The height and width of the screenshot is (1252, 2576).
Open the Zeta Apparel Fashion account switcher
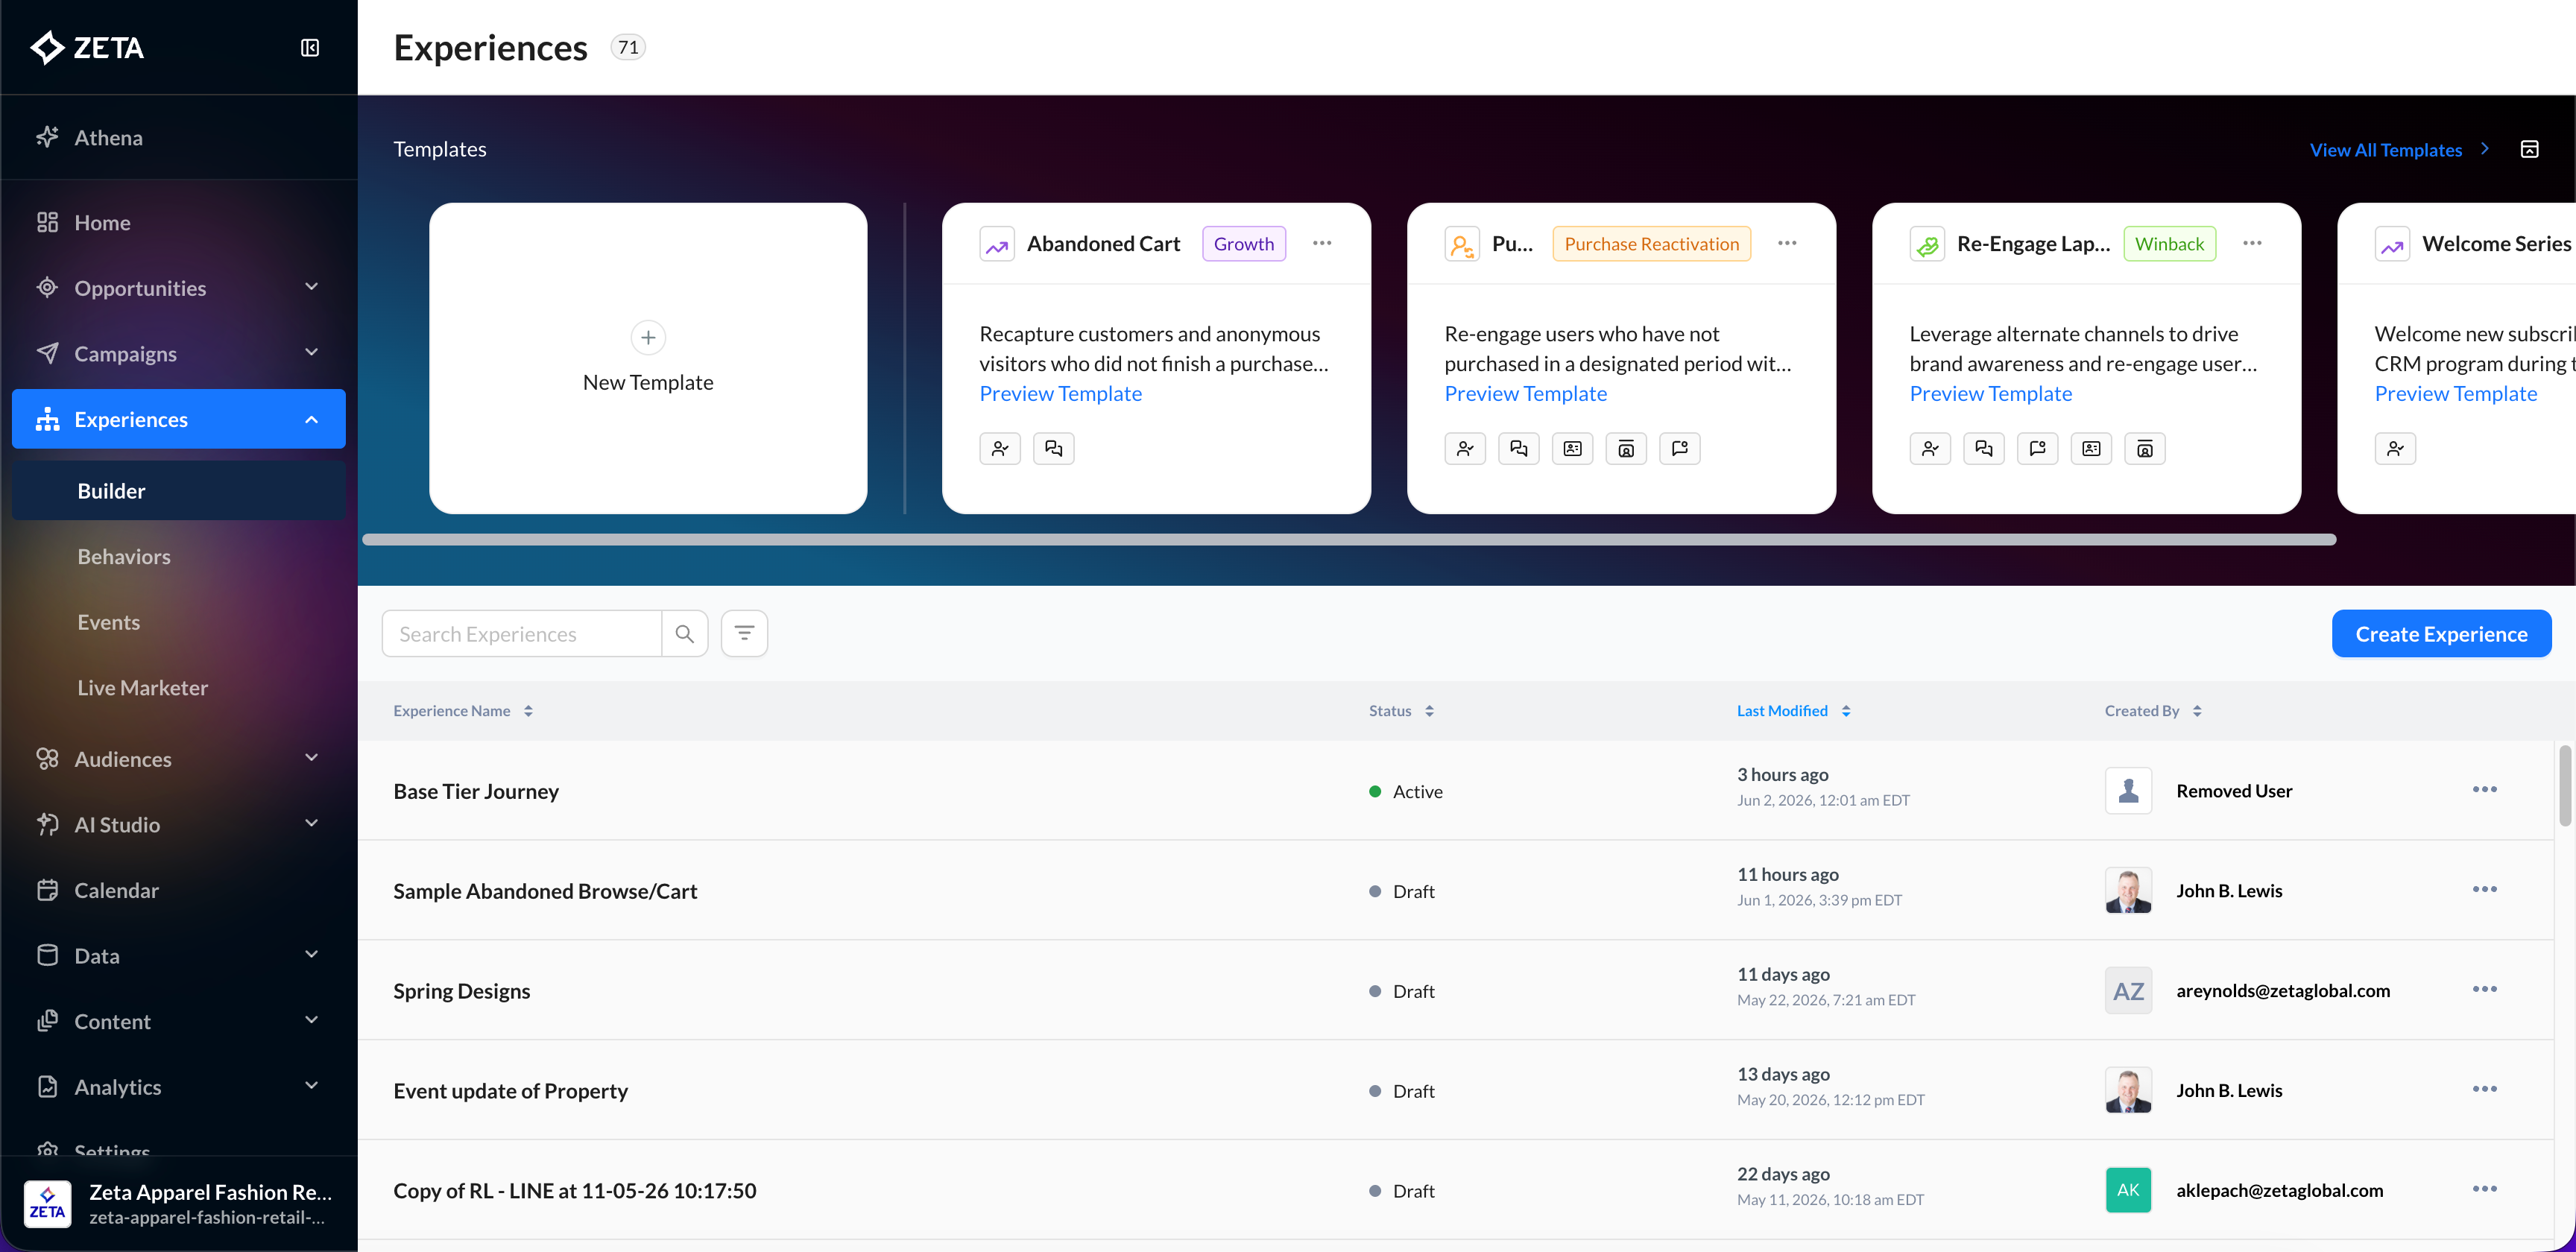click(179, 1204)
